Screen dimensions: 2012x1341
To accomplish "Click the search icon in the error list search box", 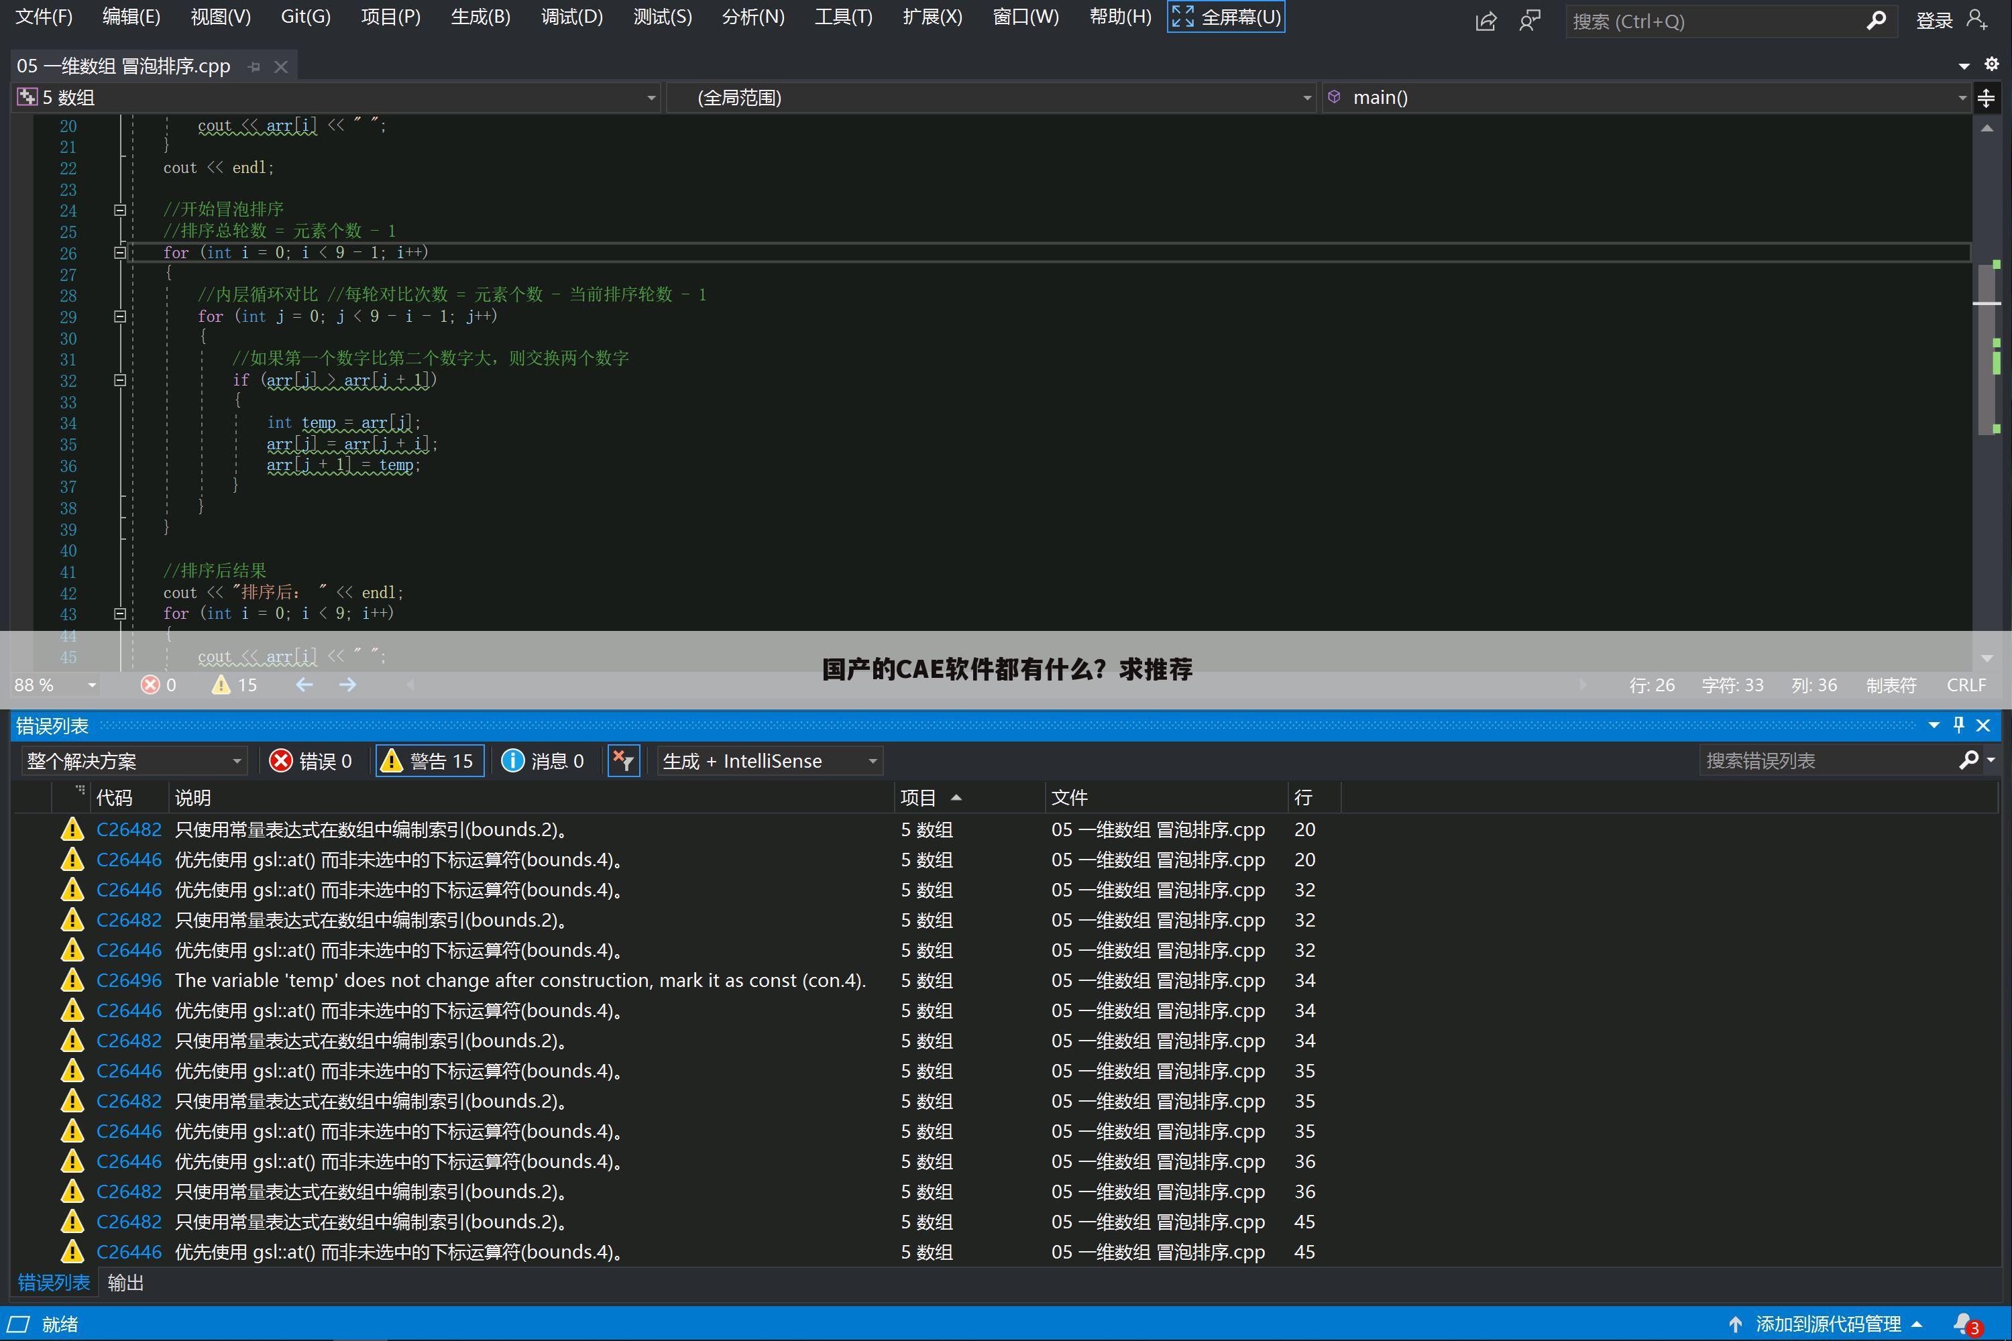I will point(1968,760).
